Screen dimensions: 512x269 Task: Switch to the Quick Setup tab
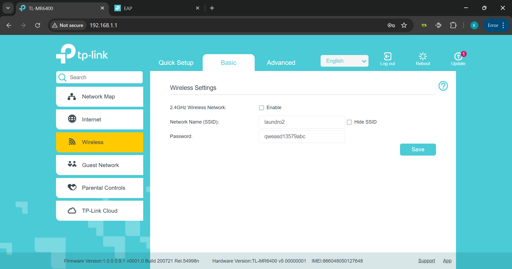pos(176,63)
